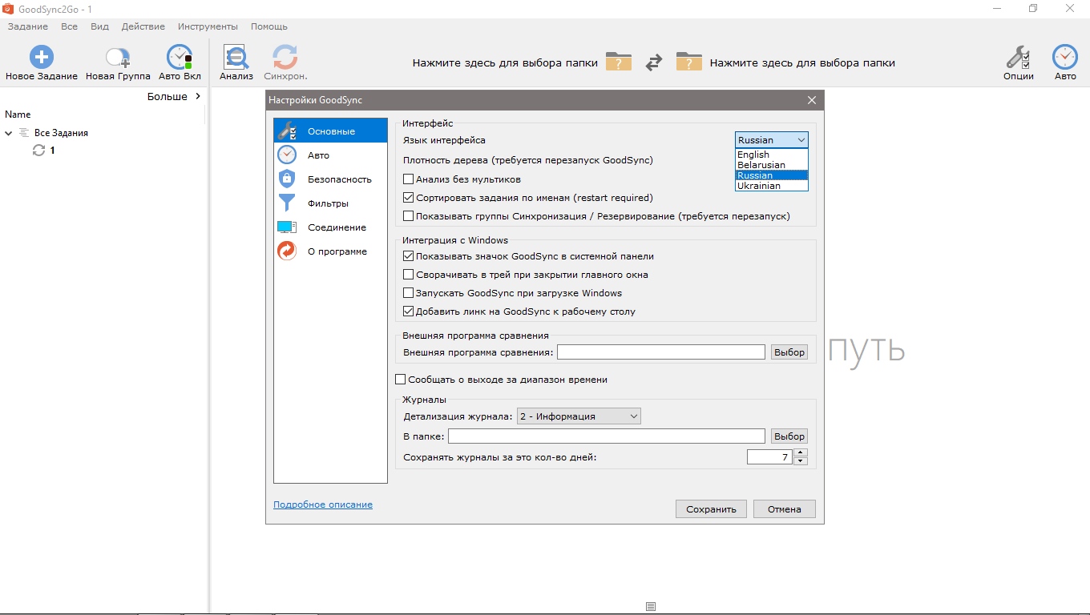Screen dimensions: 1090x615
Task: Expand the Больше chevron
Action: 198,96
